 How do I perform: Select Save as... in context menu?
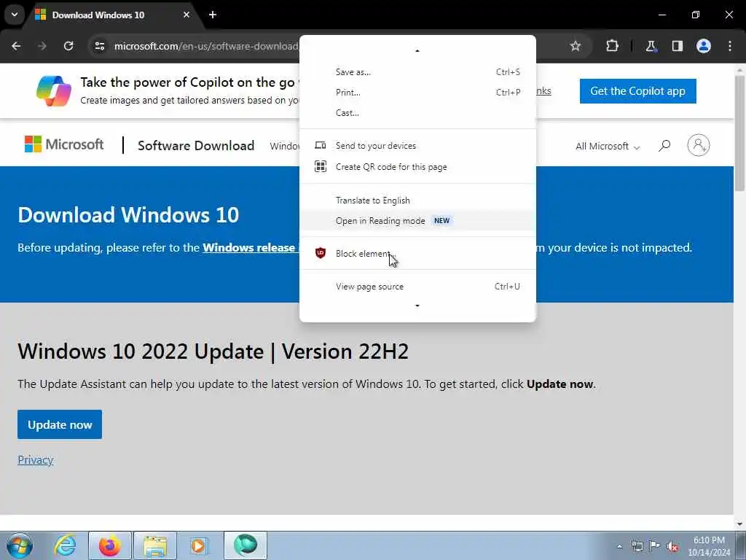click(417, 72)
